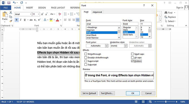This screenshot has width=189, height=104.
Task: Click the Subscript x₂ icon
Action: pyautogui.click(x=35, y=20)
